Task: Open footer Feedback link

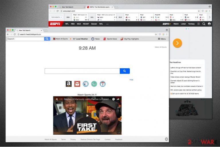Action: tap(119, 140)
